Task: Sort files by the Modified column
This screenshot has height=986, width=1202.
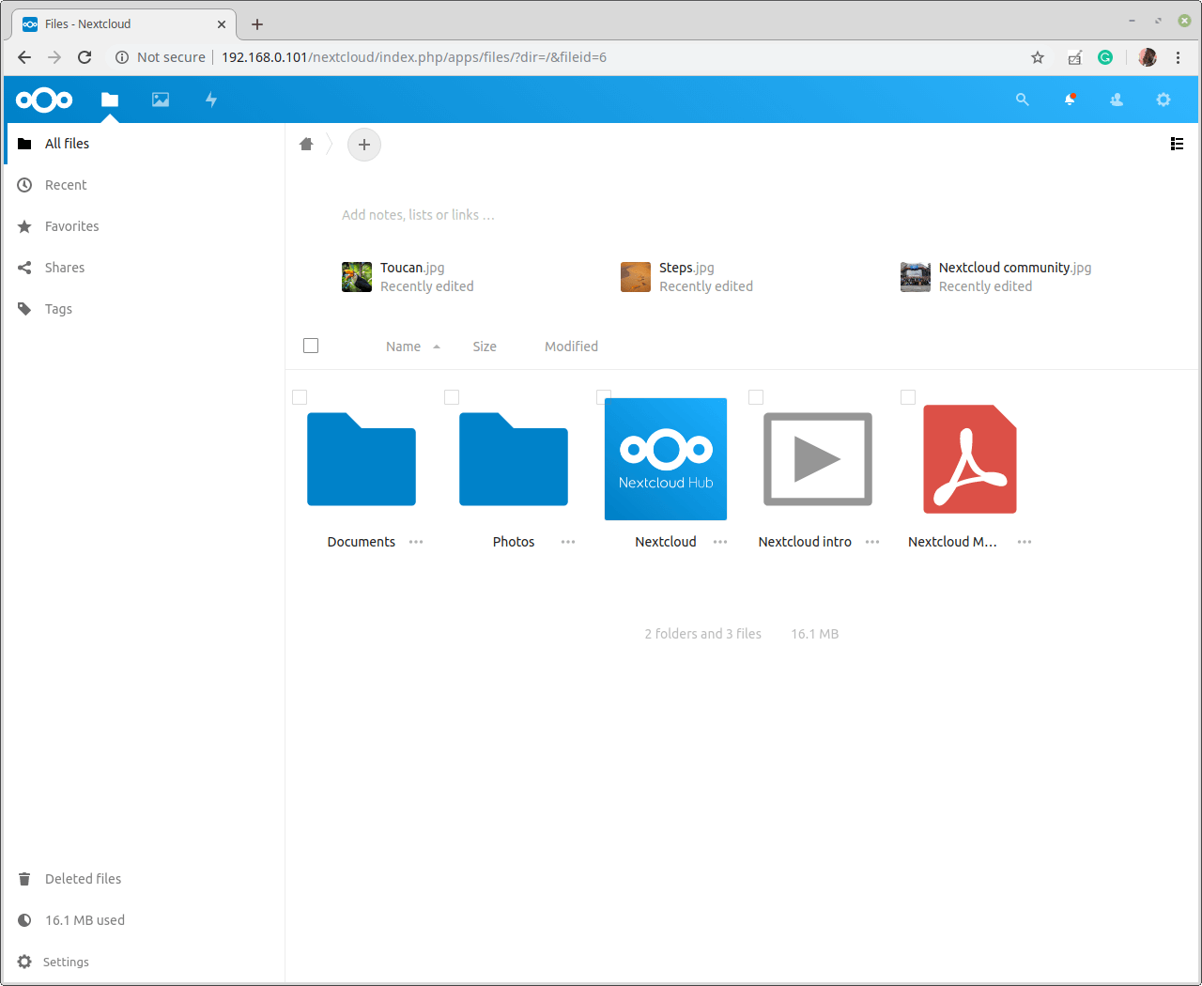Action: tap(571, 347)
